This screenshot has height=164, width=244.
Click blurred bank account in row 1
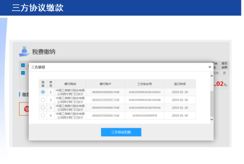click(x=105, y=92)
